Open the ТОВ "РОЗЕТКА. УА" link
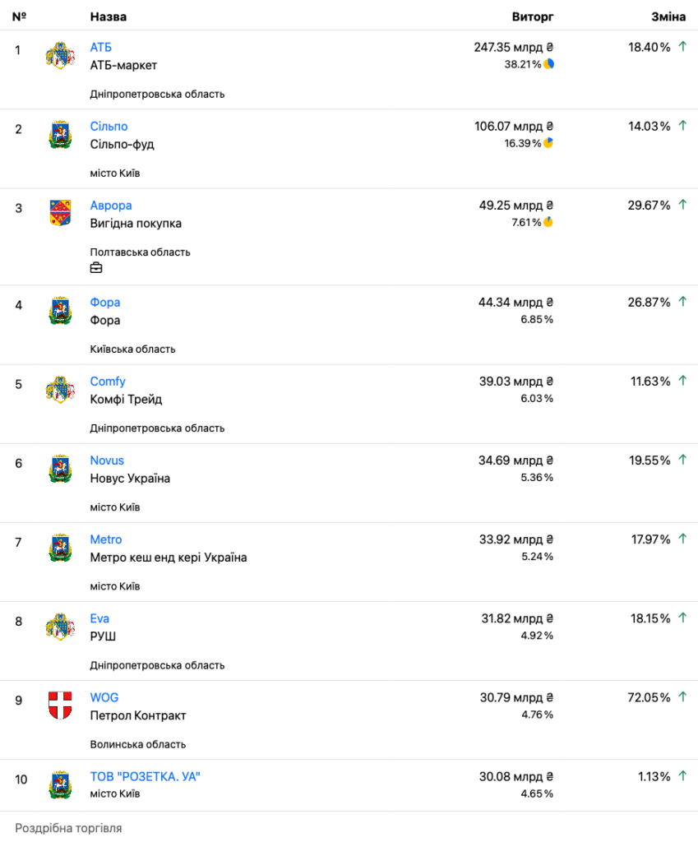The image size is (698, 842). [146, 776]
